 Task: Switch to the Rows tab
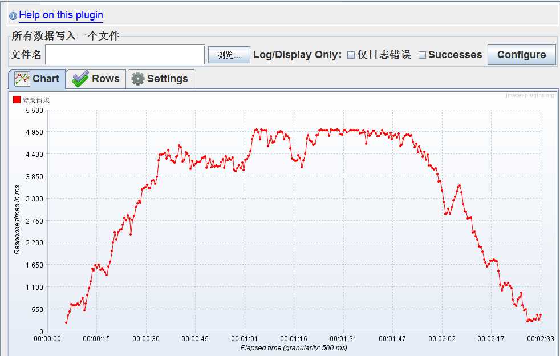tap(96, 79)
